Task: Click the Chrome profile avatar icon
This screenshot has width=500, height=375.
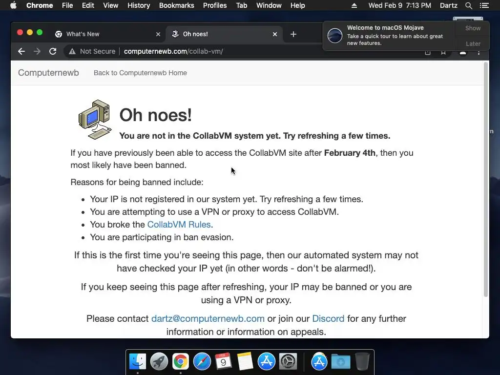Action: (x=463, y=53)
